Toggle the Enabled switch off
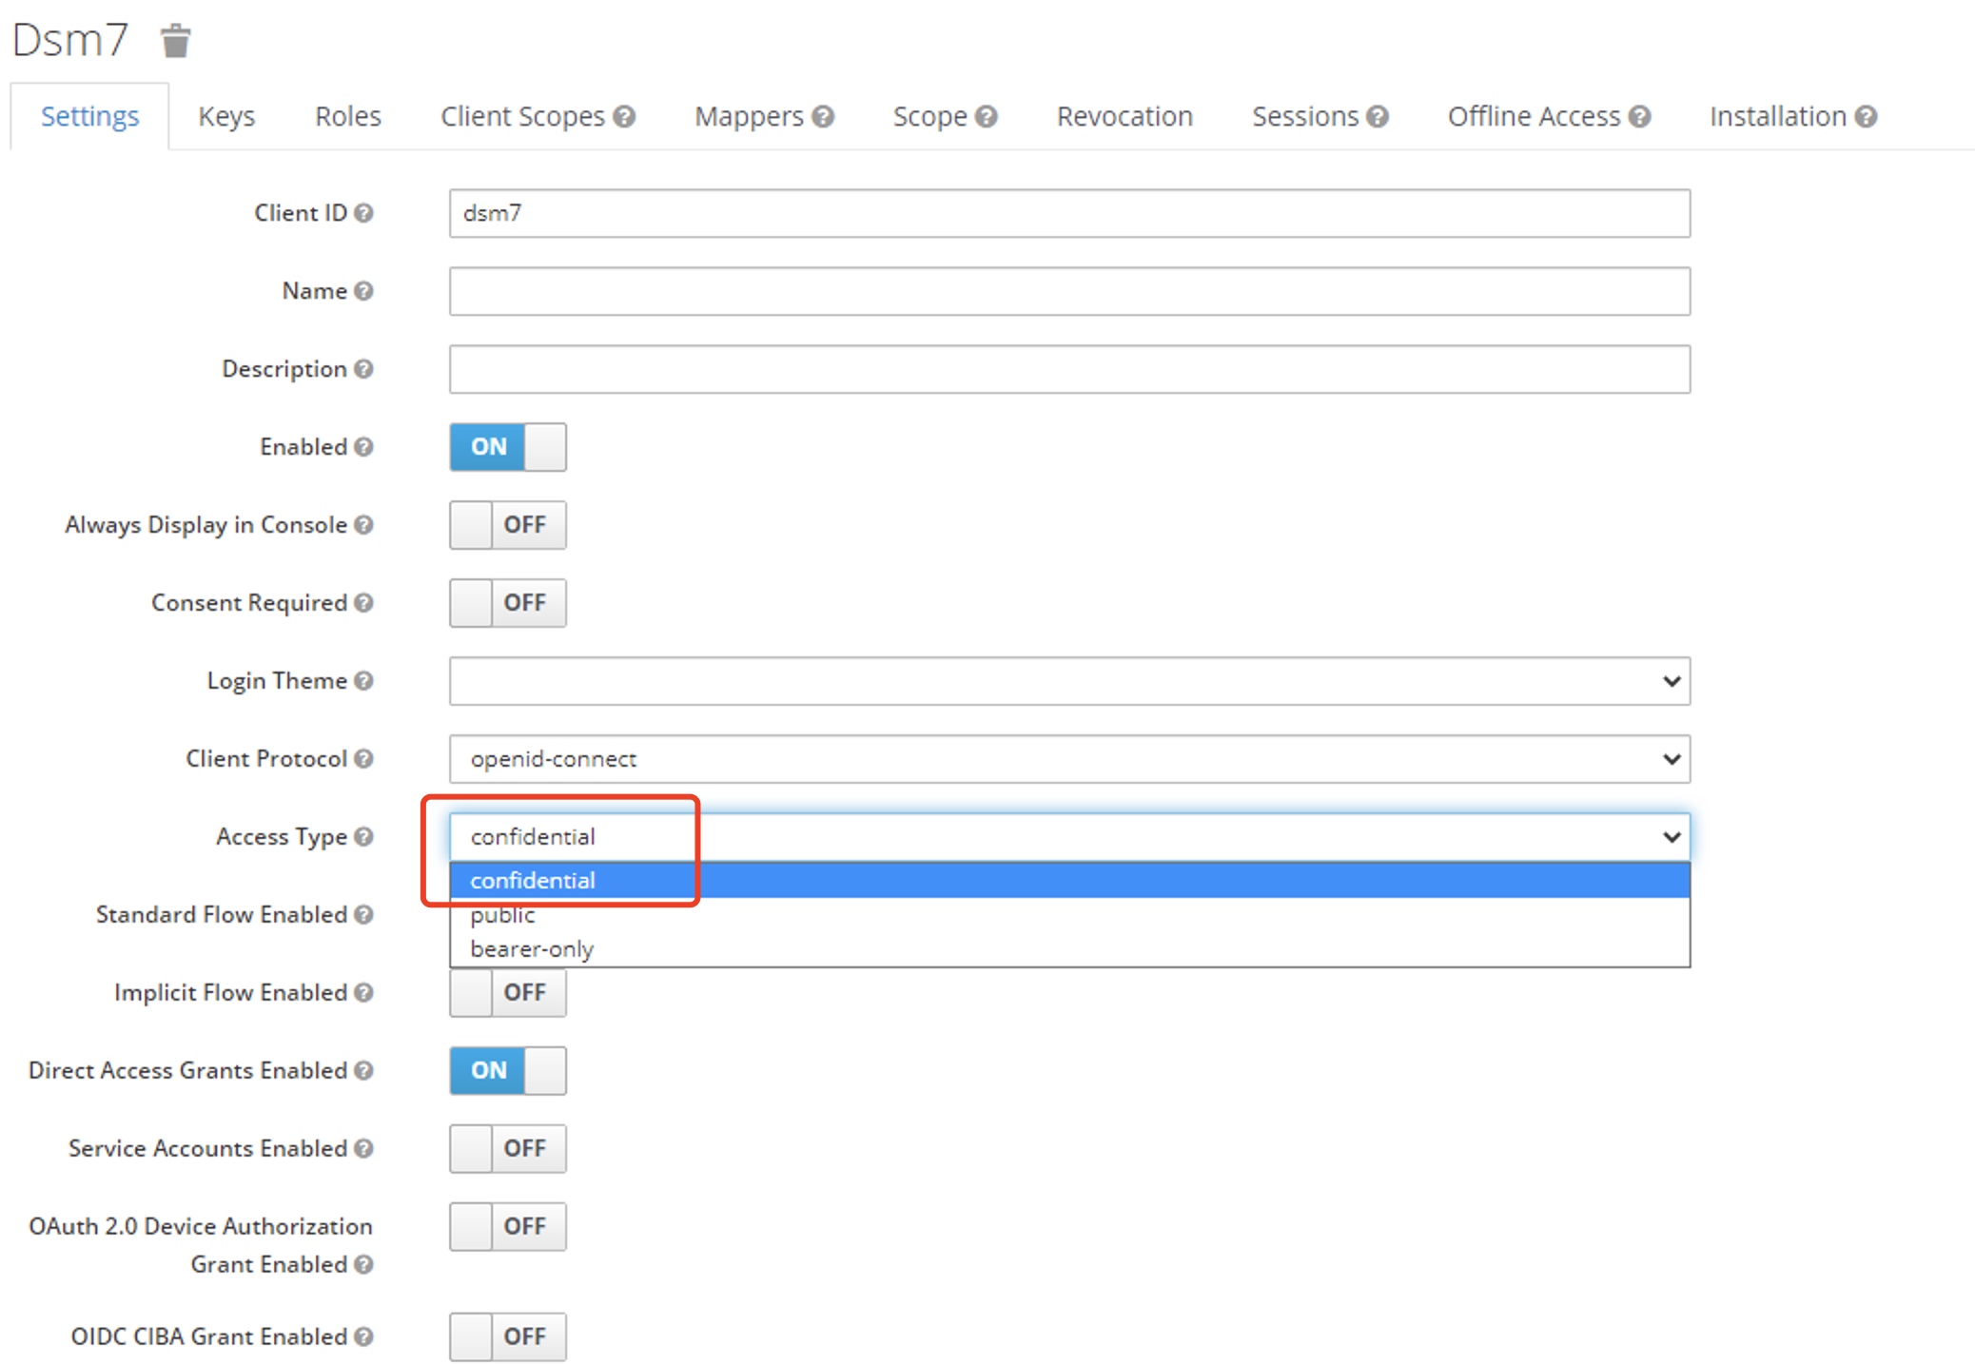1975x1364 pixels. [508, 447]
